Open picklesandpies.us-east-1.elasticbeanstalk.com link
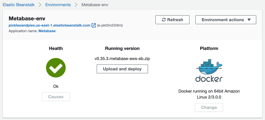Viewport: 265px width, 120px height. (49, 25)
